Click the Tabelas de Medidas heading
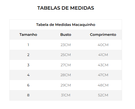 [x=66, y=8]
